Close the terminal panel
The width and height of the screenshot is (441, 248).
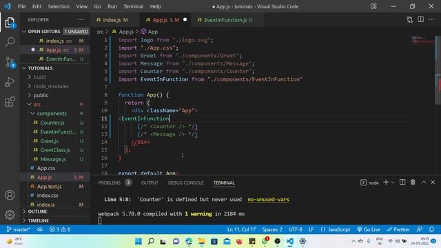[433, 183]
